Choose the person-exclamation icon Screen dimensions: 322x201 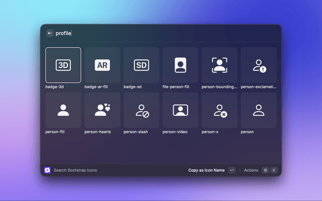coord(259,65)
